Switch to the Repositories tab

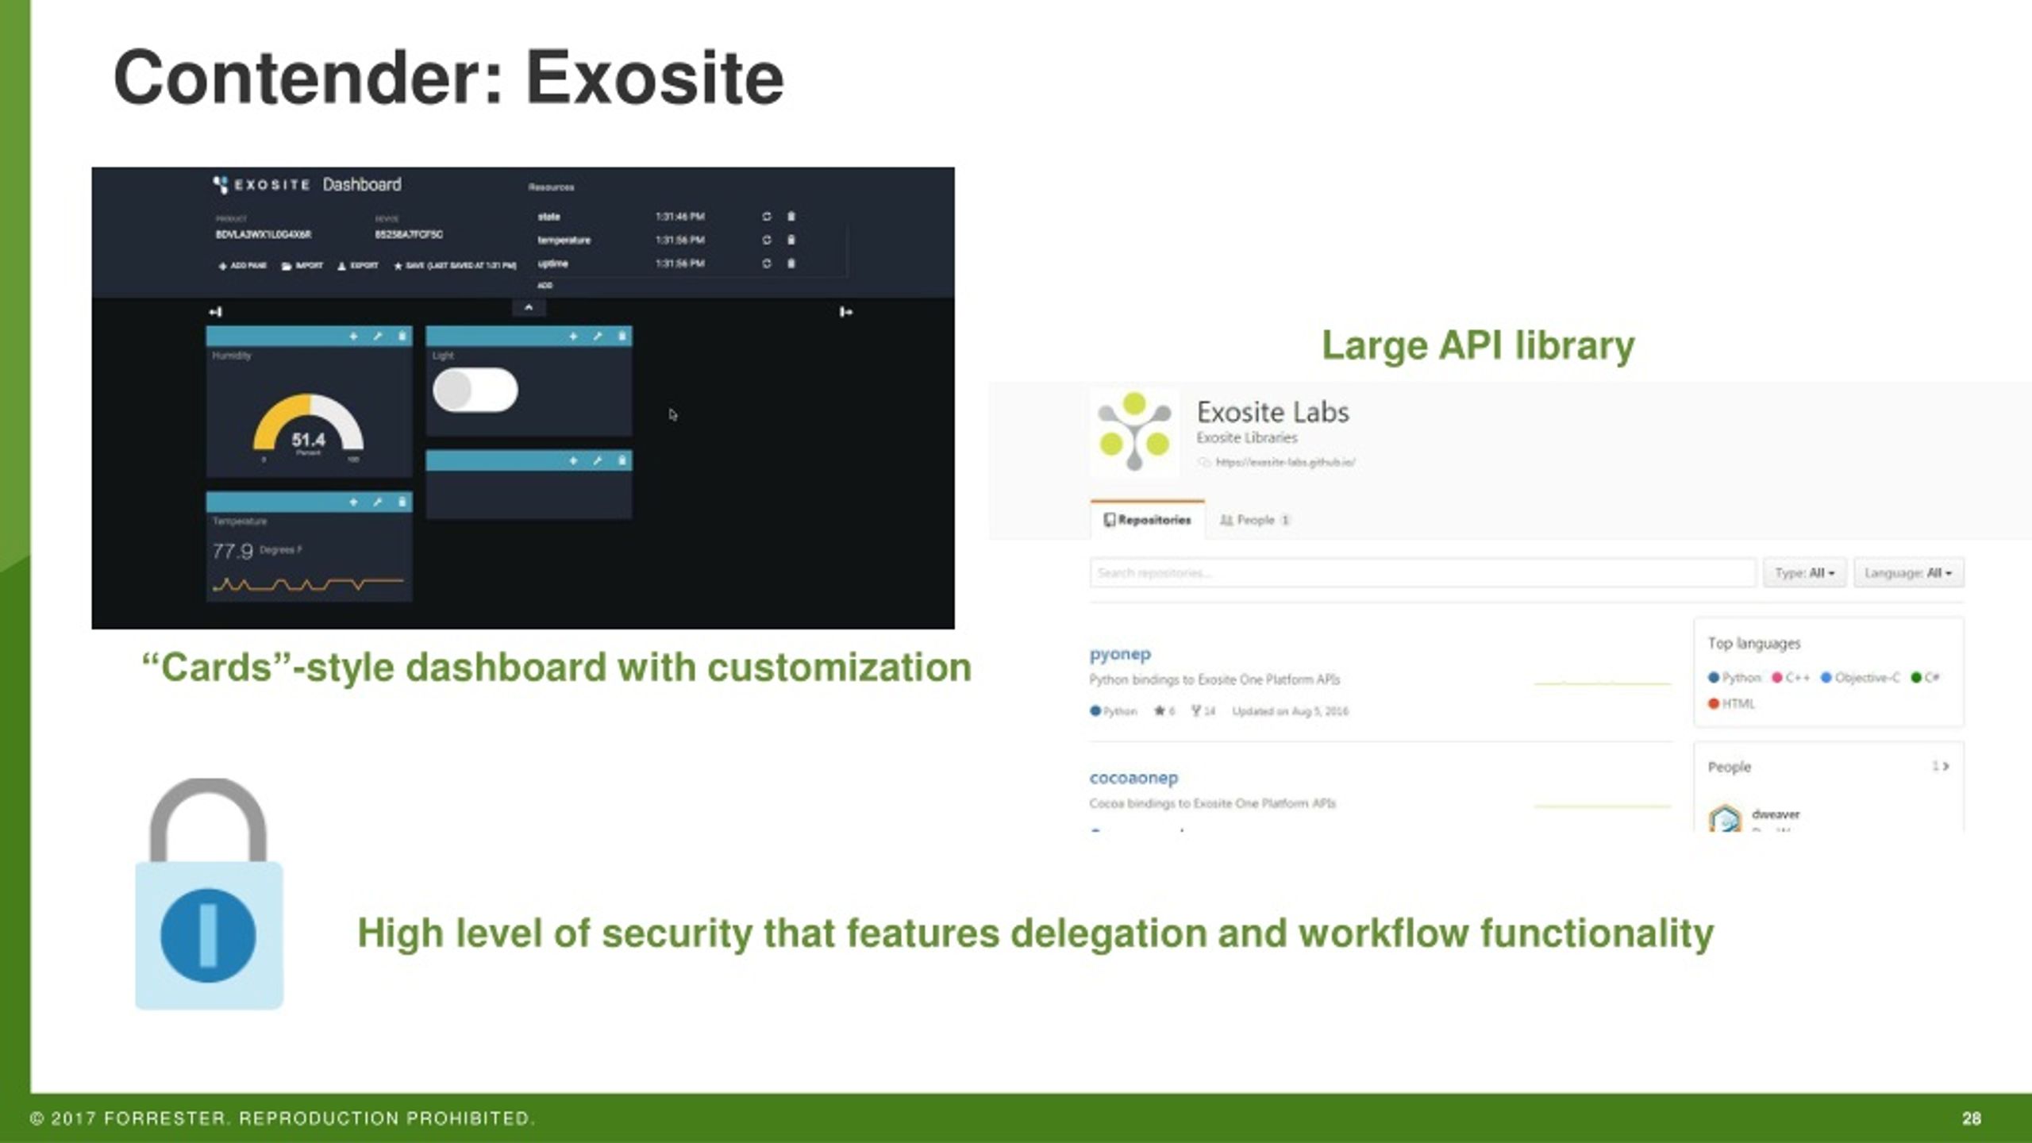(1148, 520)
